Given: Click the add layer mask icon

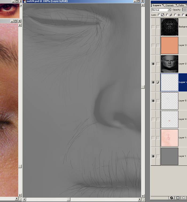Looking at the screenshot, I should click(178, 198).
